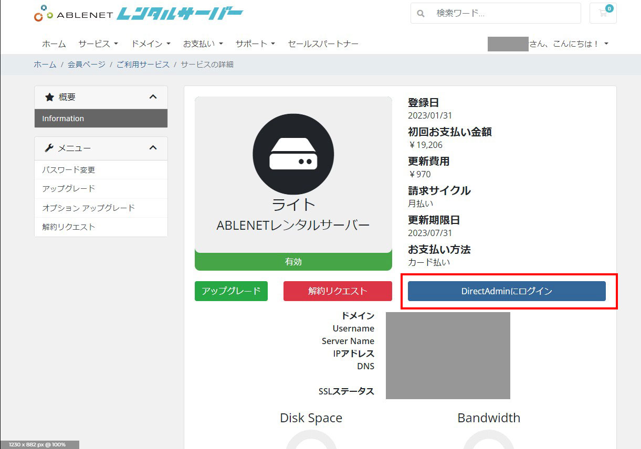
Task: Collapse the 概要 panel chevron
Action: [x=153, y=97]
